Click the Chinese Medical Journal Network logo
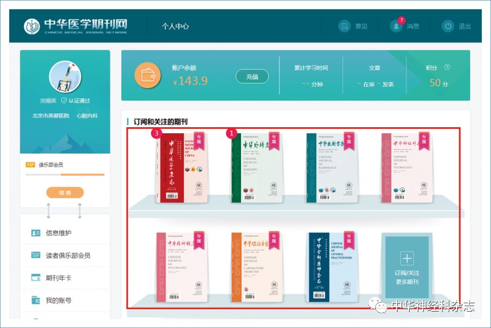This screenshot has width=491, height=328. (75, 26)
